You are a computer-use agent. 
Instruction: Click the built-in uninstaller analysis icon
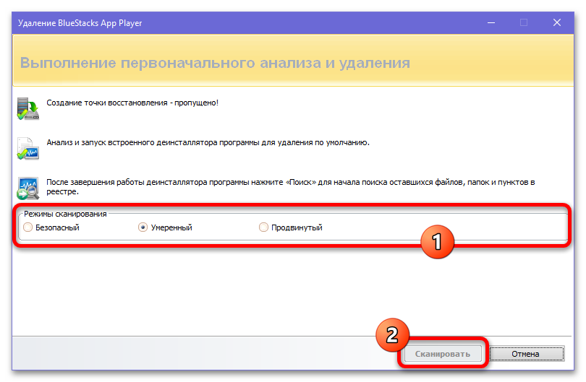pos(28,149)
